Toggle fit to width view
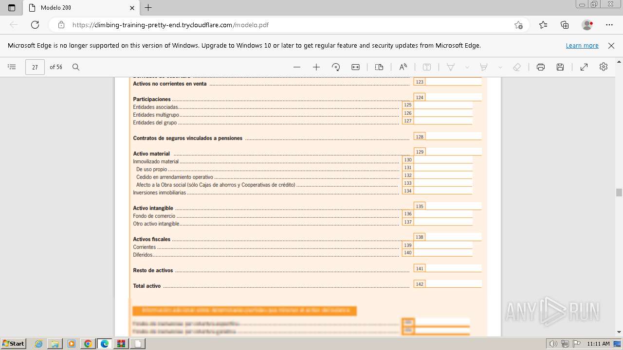The image size is (623, 350). coord(356,67)
